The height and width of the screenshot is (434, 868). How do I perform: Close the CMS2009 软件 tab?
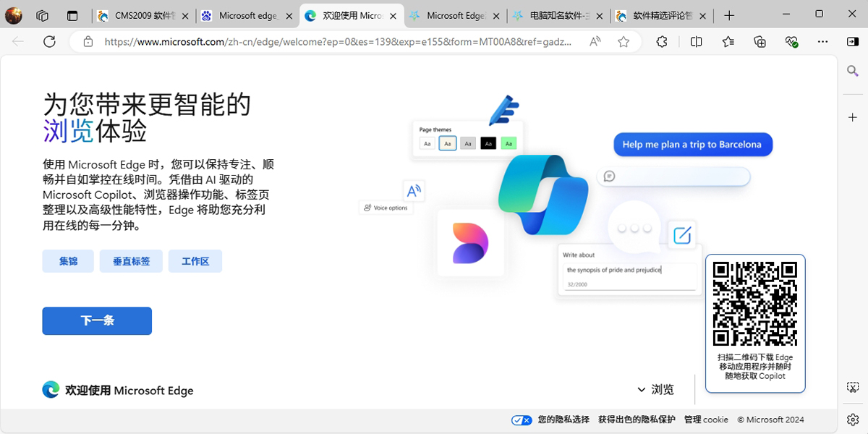click(x=184, y=16)
